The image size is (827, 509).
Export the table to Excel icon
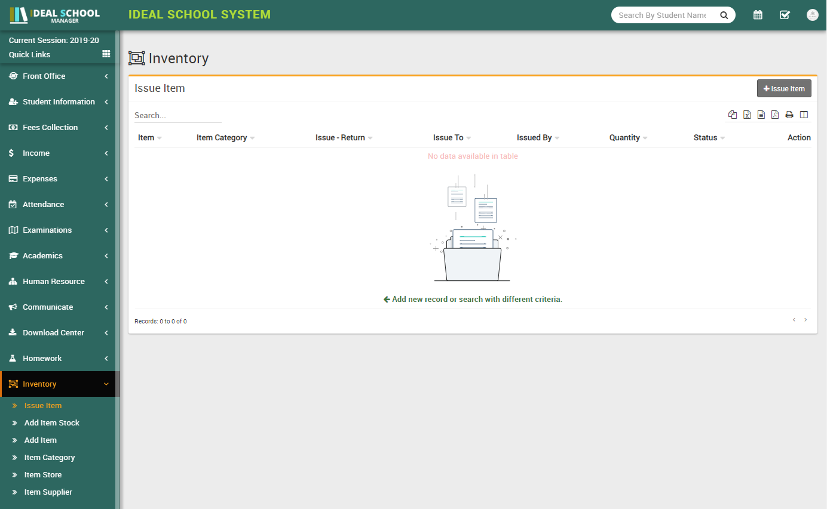[x=747, y=115]
